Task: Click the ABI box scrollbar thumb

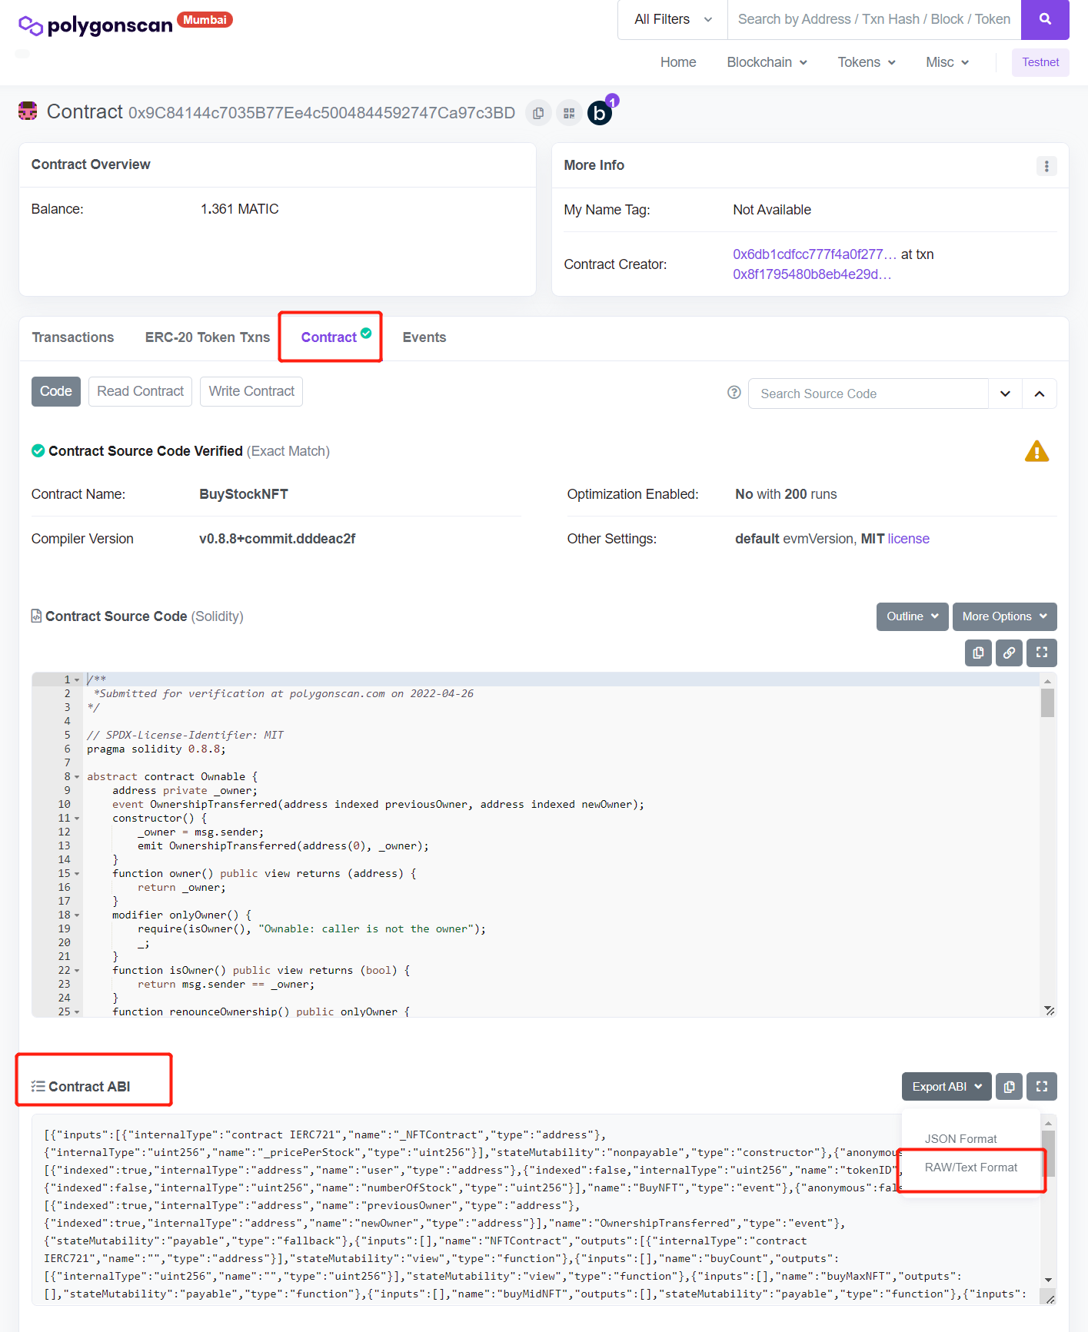Action: click(1049, 1154)
